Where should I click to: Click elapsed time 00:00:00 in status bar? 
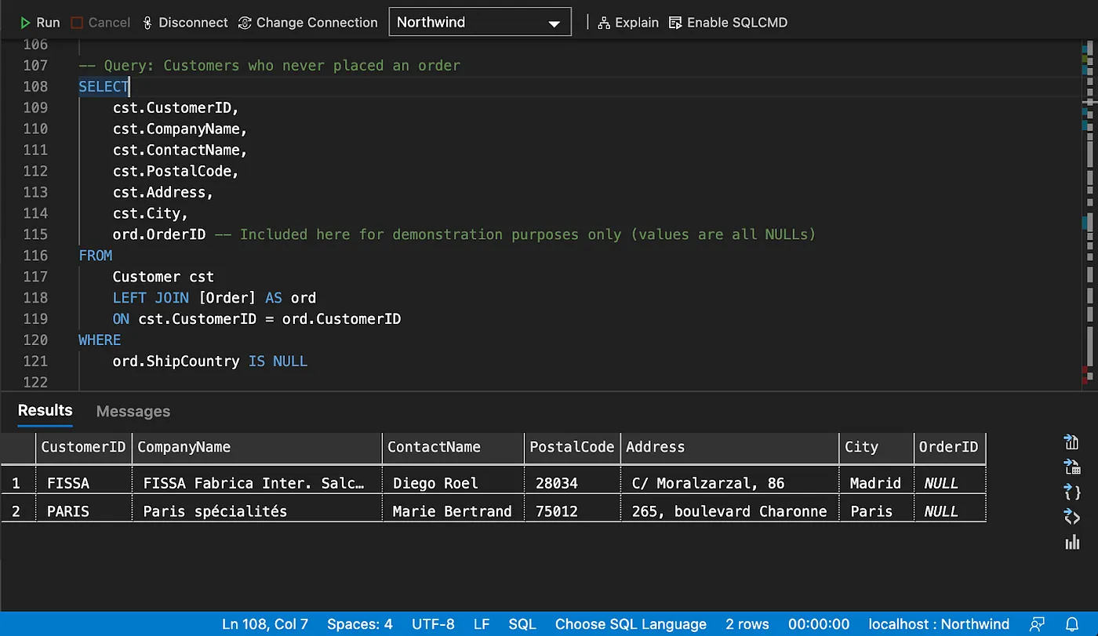(819, 624)
